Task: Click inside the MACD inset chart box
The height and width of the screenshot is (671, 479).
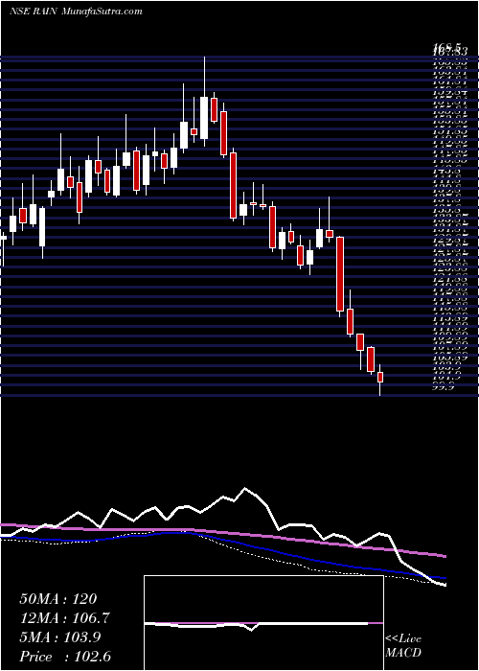Action: pos(263,623)
